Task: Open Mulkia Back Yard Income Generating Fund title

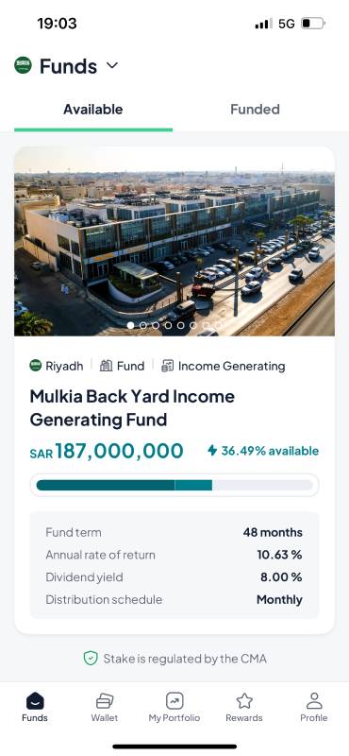Action: (132, 408)
